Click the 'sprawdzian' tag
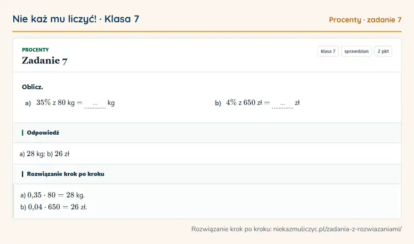Screen dimensions: 414x244 (x=356, y=51)
